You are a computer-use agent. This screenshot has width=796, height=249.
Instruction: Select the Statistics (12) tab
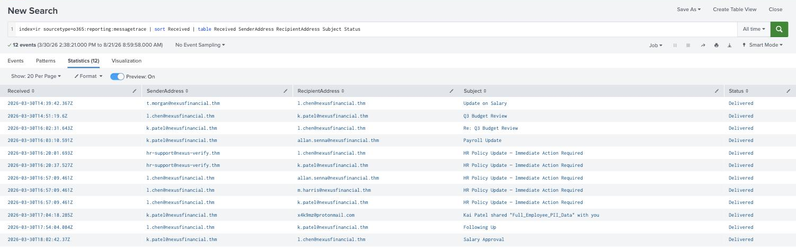click(83, 61)
